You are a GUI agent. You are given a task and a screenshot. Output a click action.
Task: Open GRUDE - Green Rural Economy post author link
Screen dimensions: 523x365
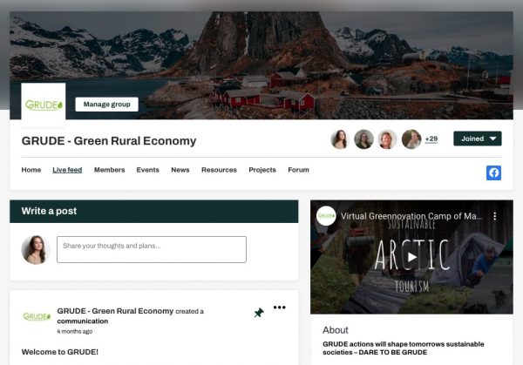point(115,311)
